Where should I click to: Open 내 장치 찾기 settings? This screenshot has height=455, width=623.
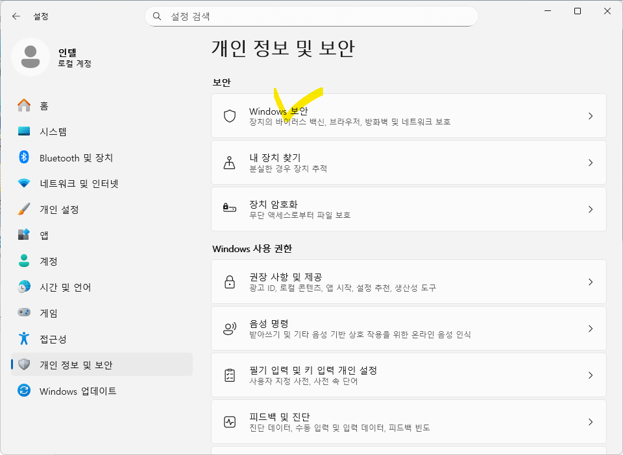pyautogui.click(x=408, y=163)
